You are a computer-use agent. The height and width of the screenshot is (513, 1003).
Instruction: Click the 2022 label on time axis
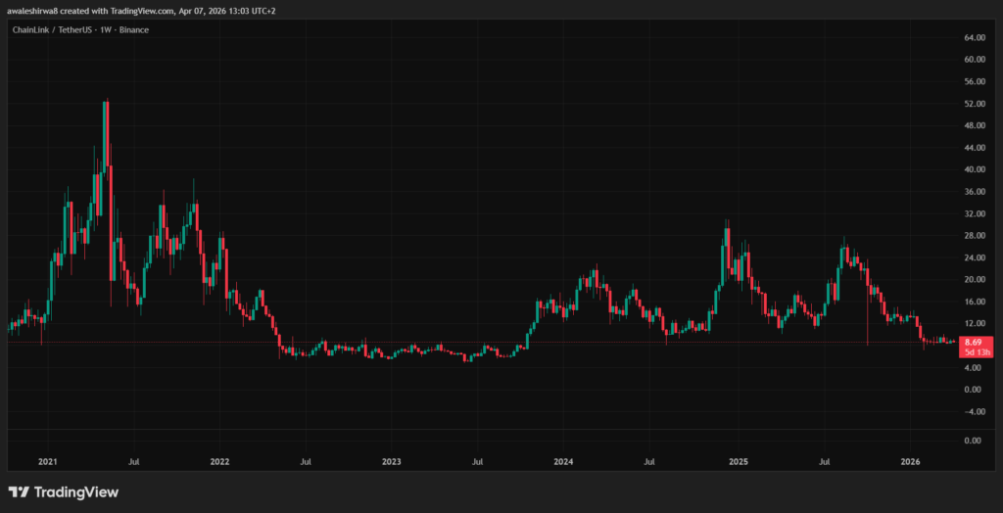pos(219,460)
